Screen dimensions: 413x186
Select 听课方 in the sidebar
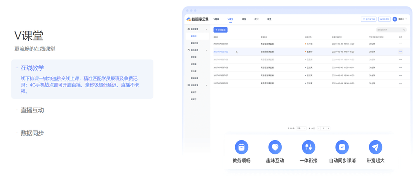[194, 100]
